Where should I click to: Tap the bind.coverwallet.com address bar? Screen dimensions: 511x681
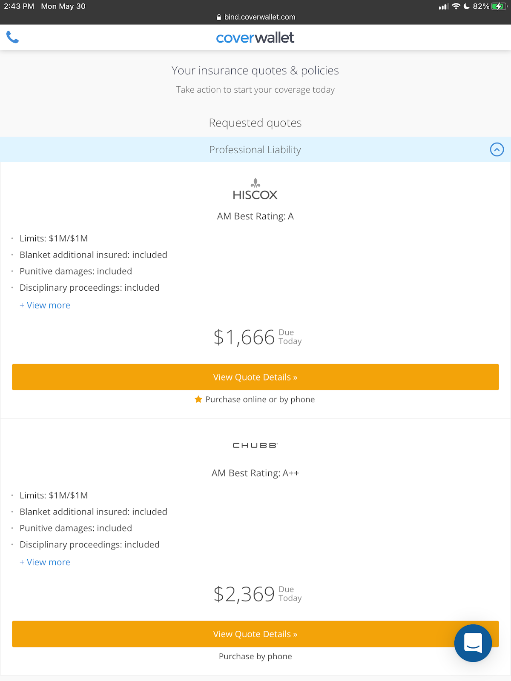point(255,17)
